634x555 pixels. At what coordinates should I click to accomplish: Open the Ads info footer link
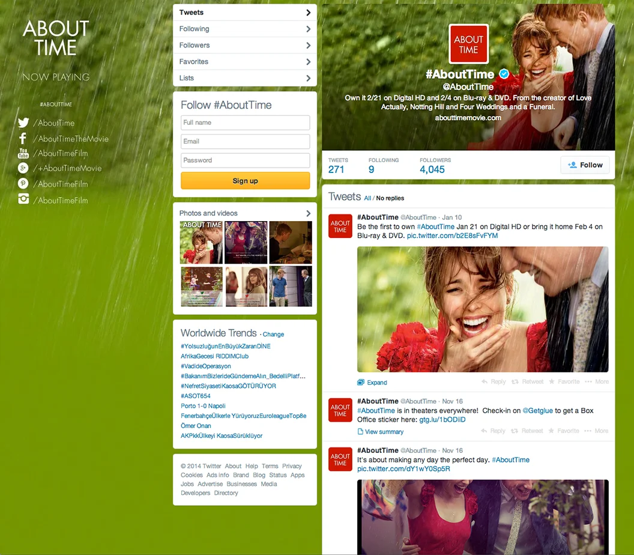coord(217,475)
